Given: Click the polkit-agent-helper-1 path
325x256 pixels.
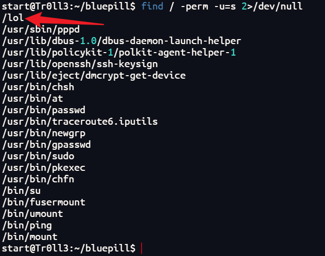Looking at the screenshot, I should tap(119, 53).
